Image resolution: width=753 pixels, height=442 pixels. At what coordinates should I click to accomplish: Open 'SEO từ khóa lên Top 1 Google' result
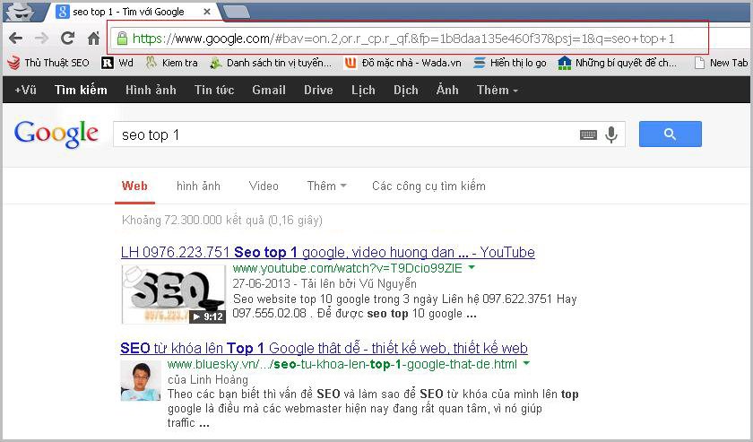(324, 348)
